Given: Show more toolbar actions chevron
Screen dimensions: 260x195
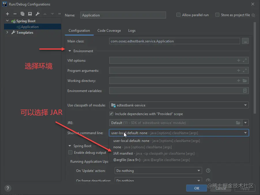Looking at the screenshot, I should 59,14.
